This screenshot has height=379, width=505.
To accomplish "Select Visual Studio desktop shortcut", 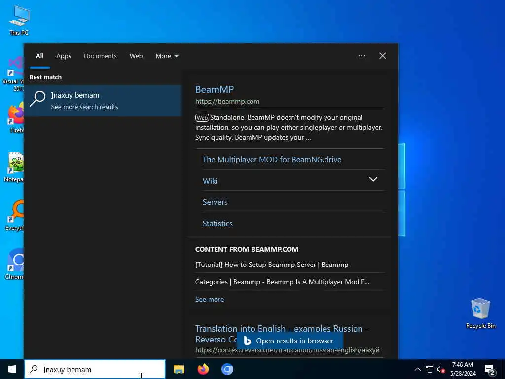I will pyautogui.click(x=13, y=74).
